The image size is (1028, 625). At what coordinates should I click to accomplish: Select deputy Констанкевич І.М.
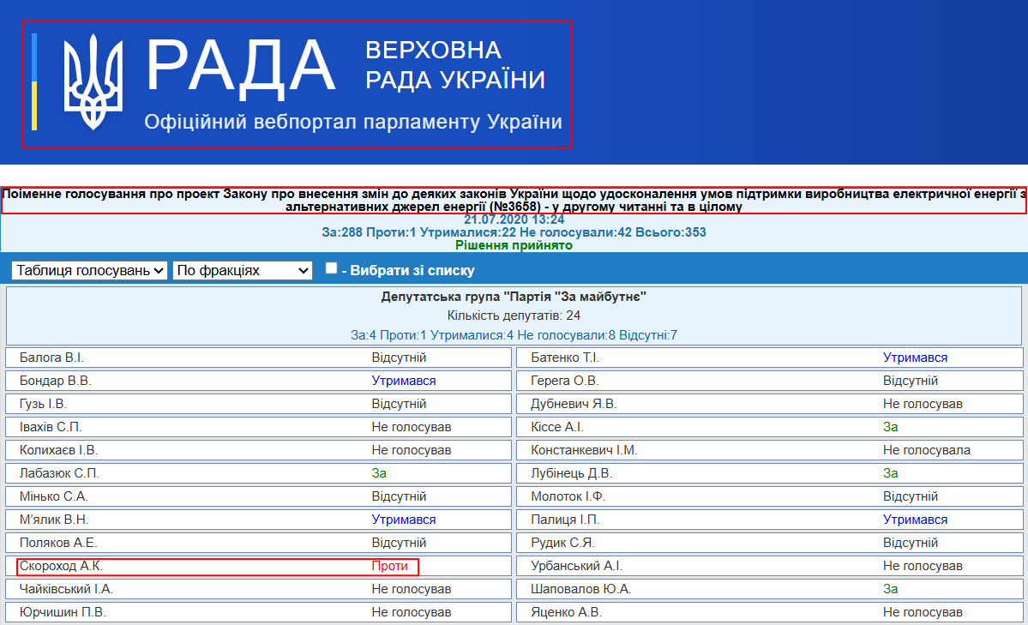pyautogui.click(x=584, y=450)
